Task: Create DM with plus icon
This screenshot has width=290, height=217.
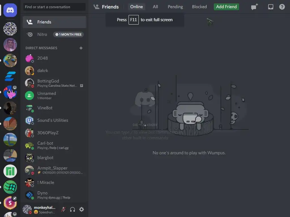Action: coord(81,48)
